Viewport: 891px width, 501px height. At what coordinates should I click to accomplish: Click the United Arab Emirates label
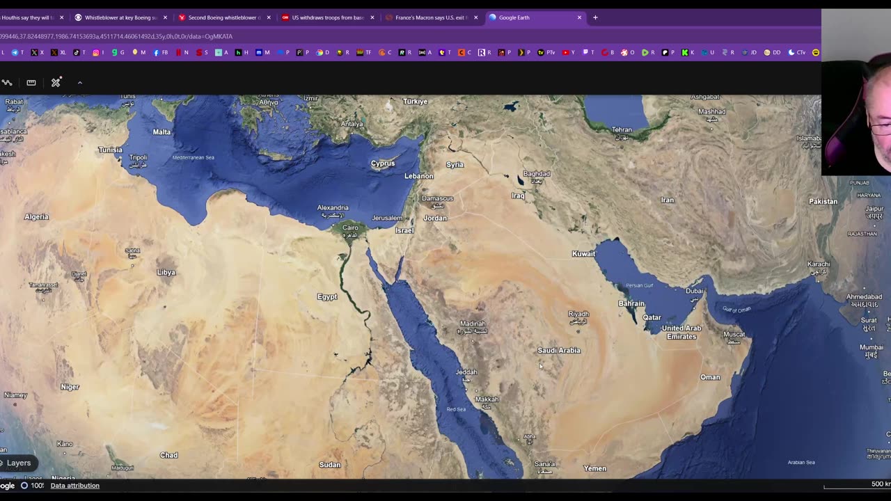click(681, 333)
